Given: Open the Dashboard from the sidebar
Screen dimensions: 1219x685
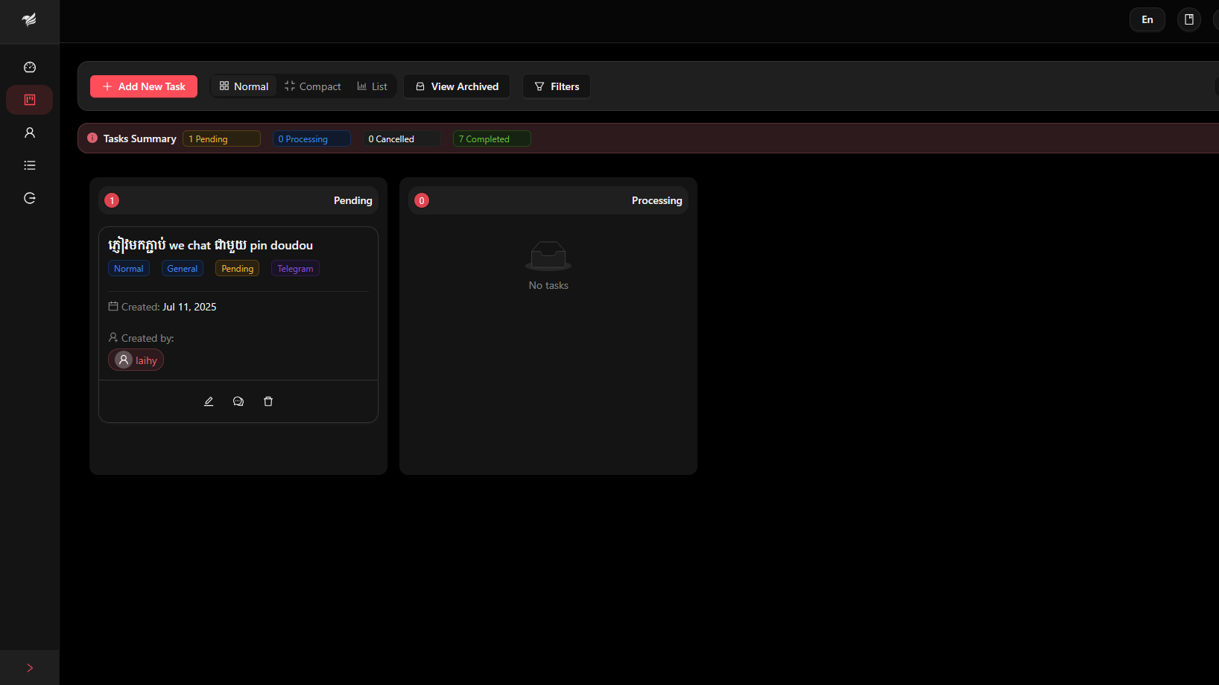Looking at the screenshot, I should [x=30, y=67].
